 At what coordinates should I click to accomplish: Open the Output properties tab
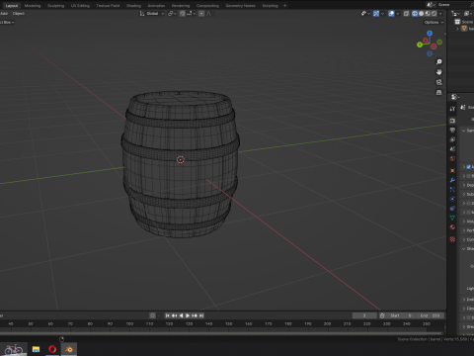452,131
